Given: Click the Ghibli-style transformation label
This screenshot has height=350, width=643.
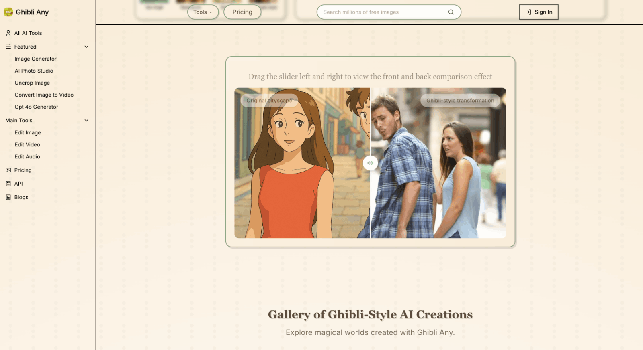Looking at the screenshot, I should (x=460, y=101).
